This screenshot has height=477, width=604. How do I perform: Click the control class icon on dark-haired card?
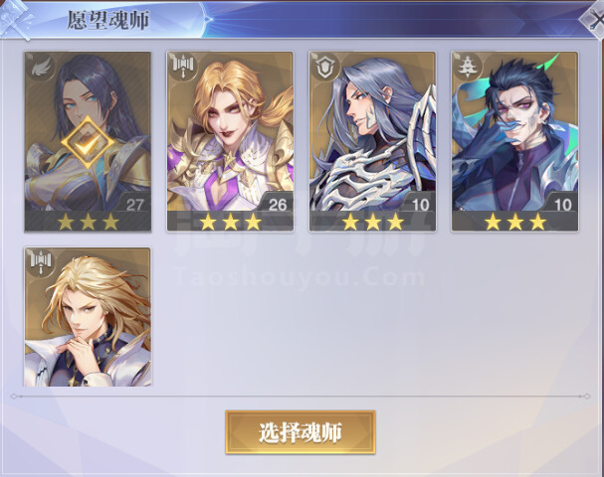pos(468,68)
